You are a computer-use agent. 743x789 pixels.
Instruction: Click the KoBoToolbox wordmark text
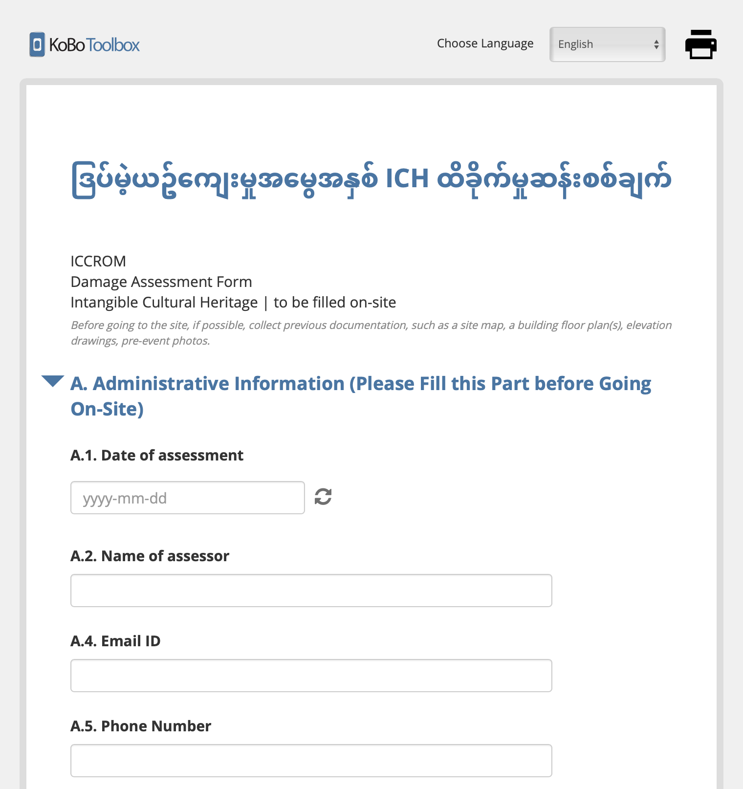click(94, 45)
